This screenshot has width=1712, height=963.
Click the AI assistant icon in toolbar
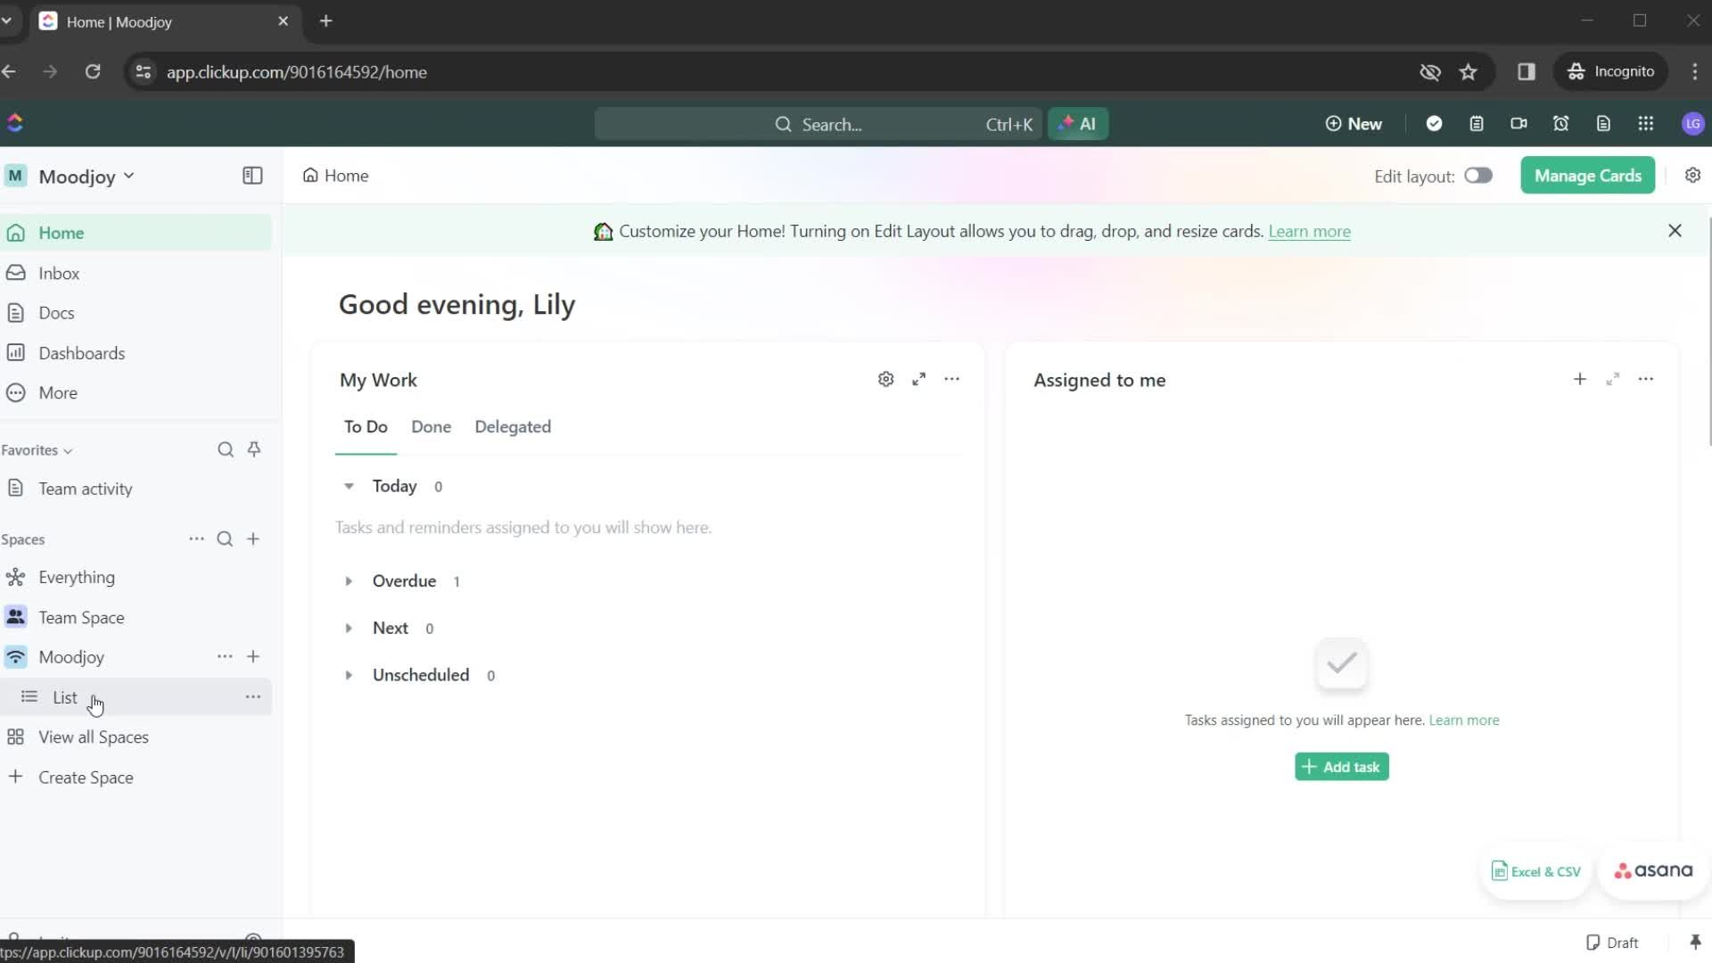(1078, 123)
